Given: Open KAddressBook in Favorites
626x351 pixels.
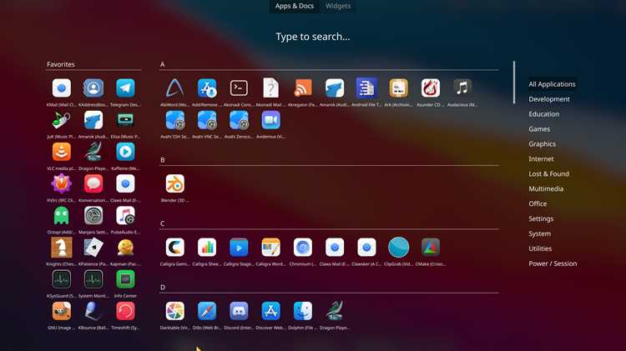Looking at the screenshot, I should coord(93,88).
